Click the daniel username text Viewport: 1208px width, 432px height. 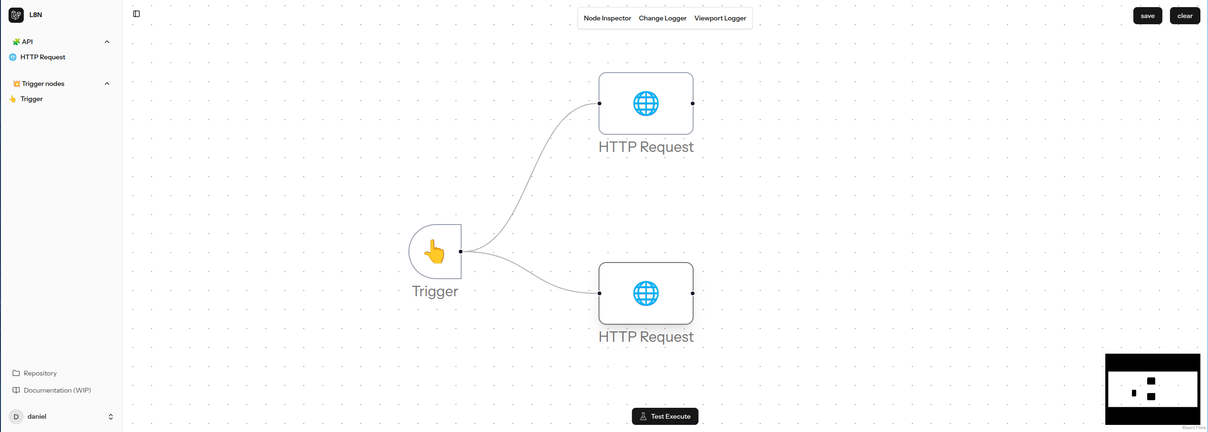coord(37,416)
